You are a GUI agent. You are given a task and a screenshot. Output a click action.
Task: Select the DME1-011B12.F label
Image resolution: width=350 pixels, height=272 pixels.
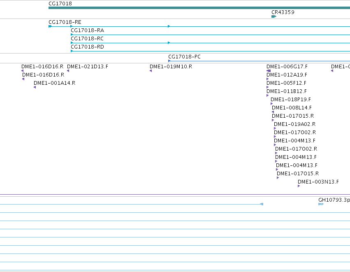pyautogui.click(x=287, y=91)
